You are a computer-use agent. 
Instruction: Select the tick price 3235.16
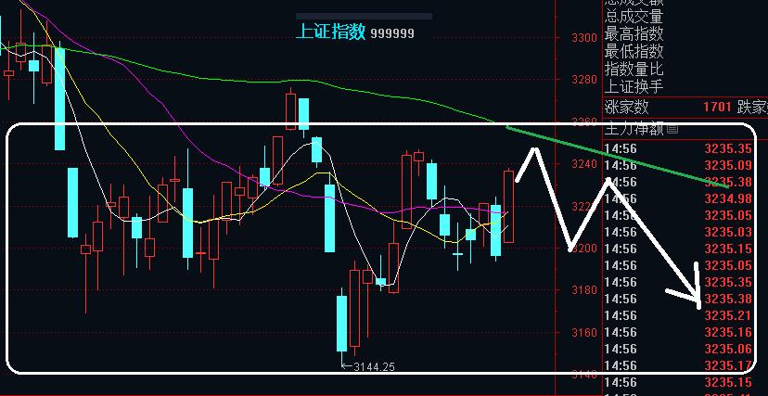click(x=729, y=332)
